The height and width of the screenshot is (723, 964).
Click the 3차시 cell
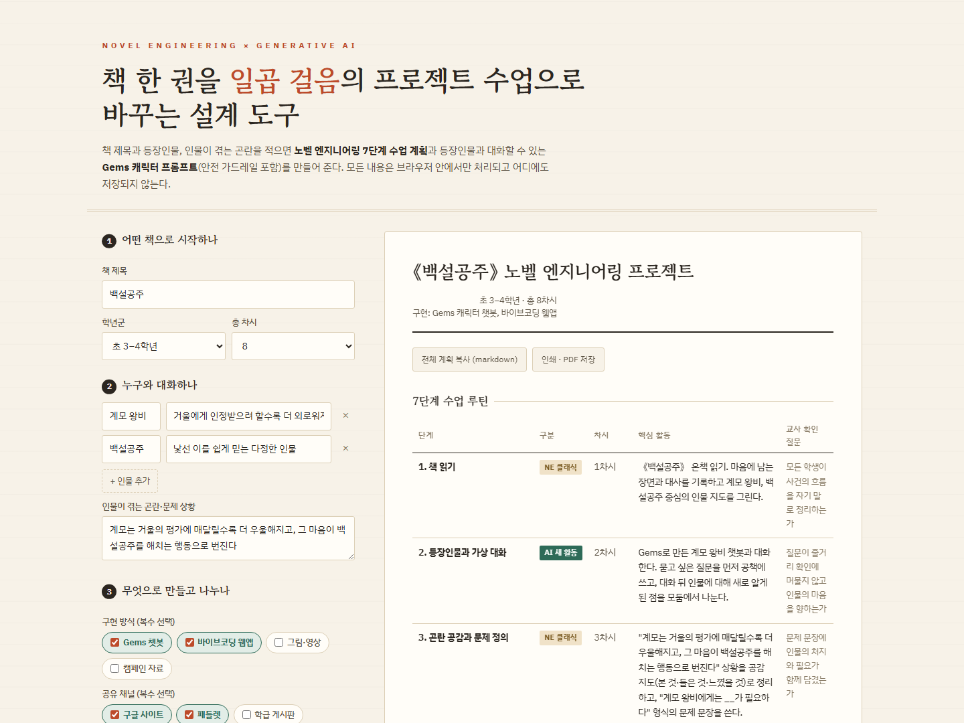point(605,638)
